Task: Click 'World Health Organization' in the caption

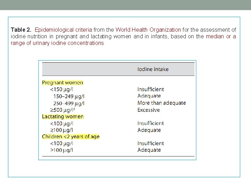Action: pyautogui.click(x=148, y=30)
